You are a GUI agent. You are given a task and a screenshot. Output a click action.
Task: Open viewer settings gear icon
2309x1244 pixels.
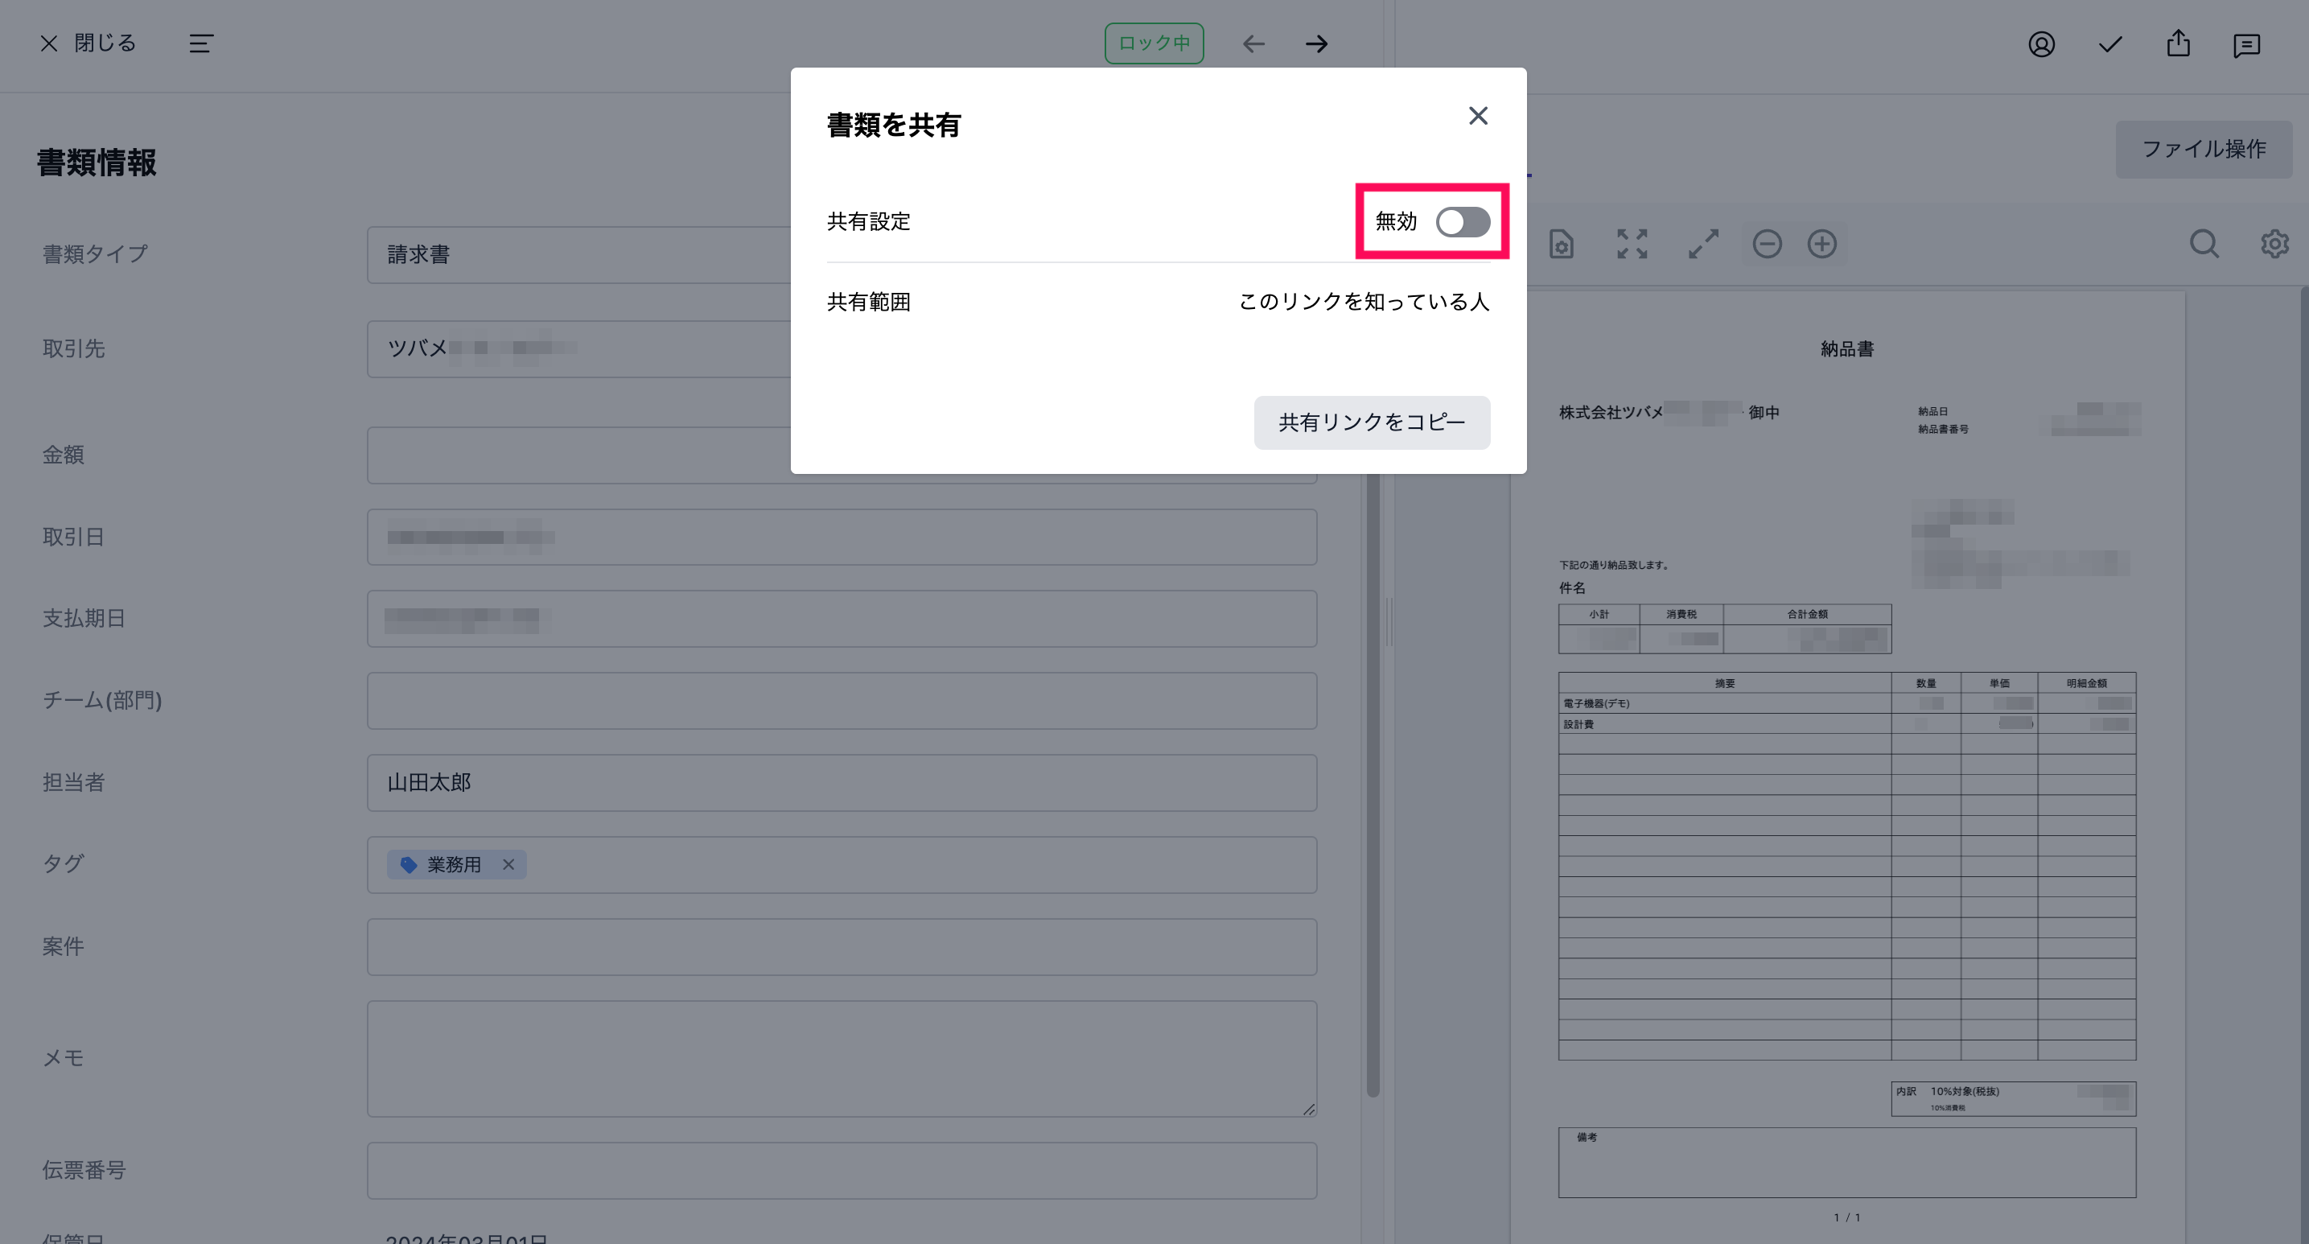(2274, 244)
